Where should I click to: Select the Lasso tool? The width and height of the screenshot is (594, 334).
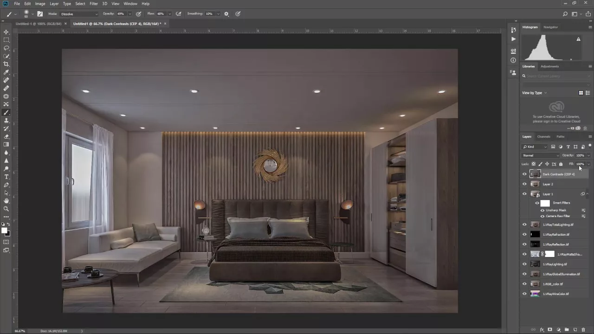point(6,48)
